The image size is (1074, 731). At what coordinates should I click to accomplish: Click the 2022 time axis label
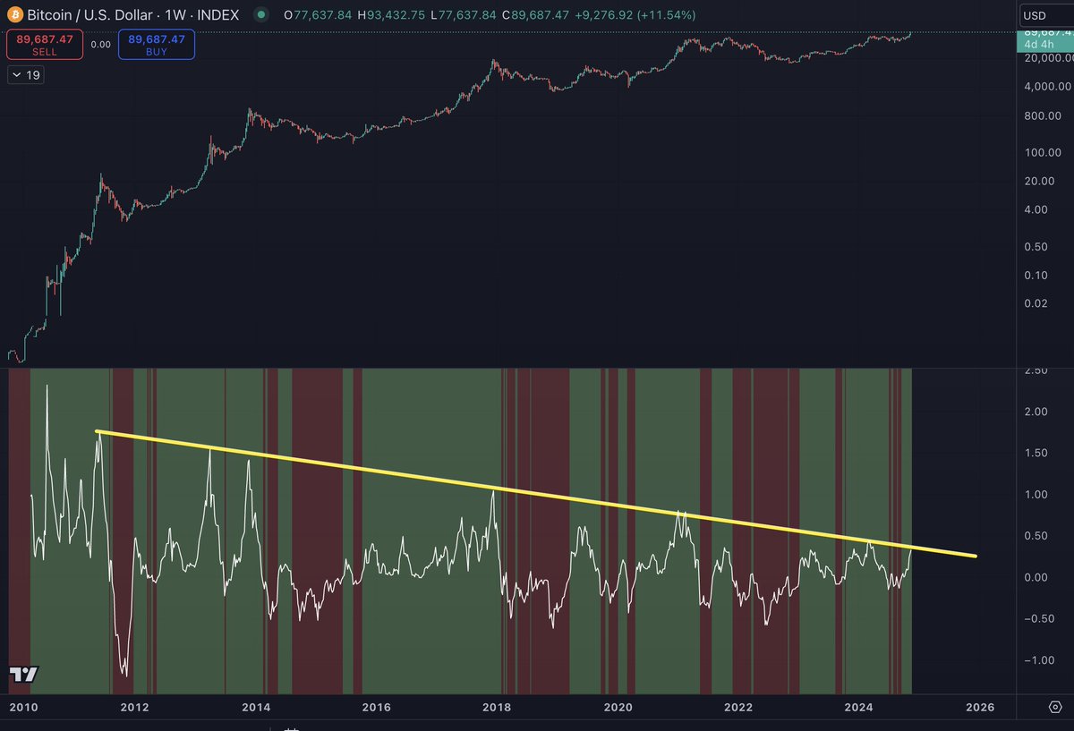point(738,708)
